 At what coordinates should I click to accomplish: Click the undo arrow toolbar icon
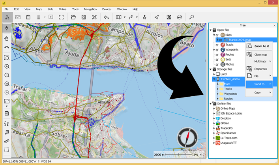click(107, 17)
